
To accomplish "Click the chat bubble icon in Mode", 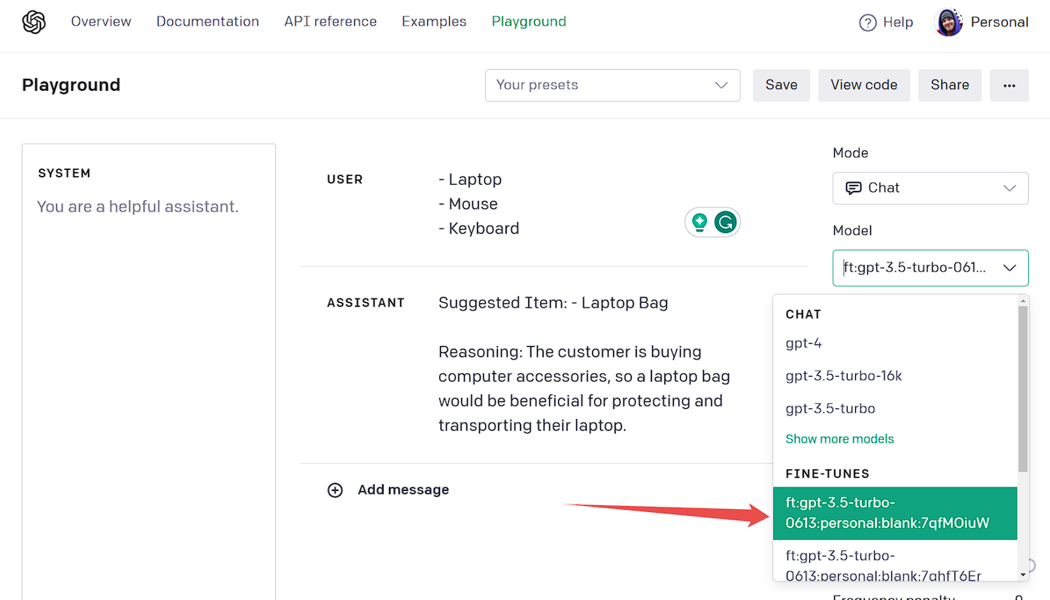I will point(854,188).
